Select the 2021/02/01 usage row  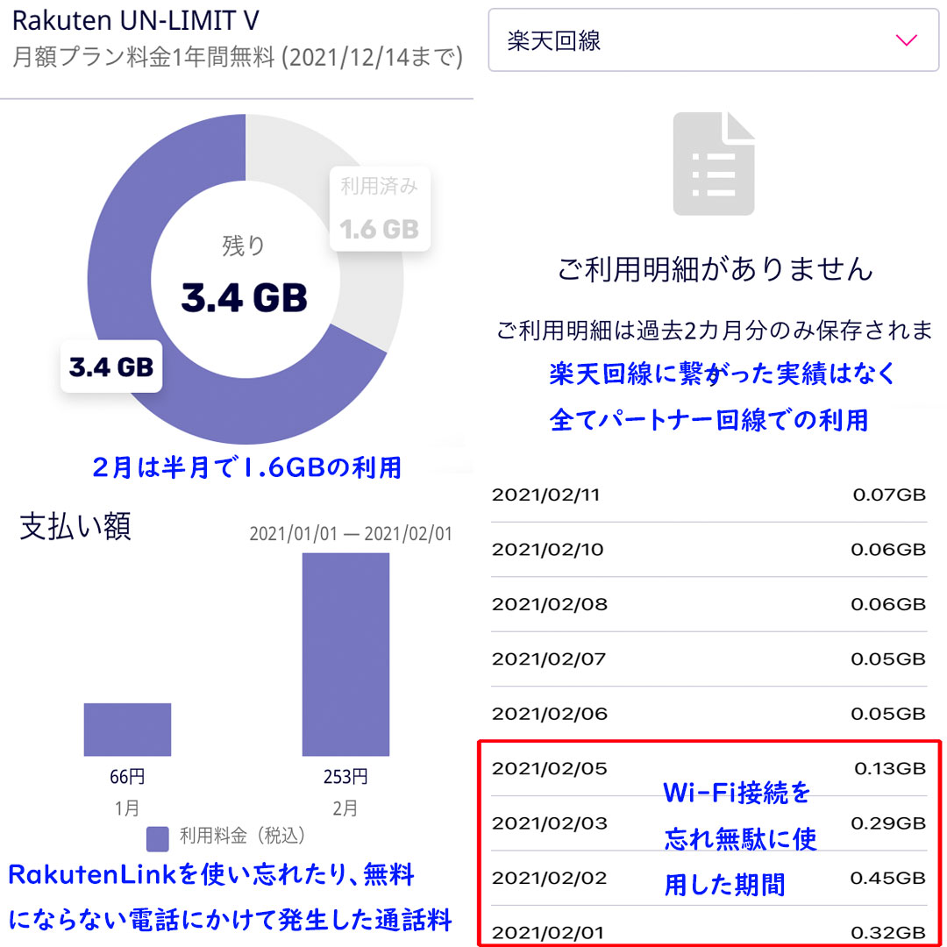(709, 927)
